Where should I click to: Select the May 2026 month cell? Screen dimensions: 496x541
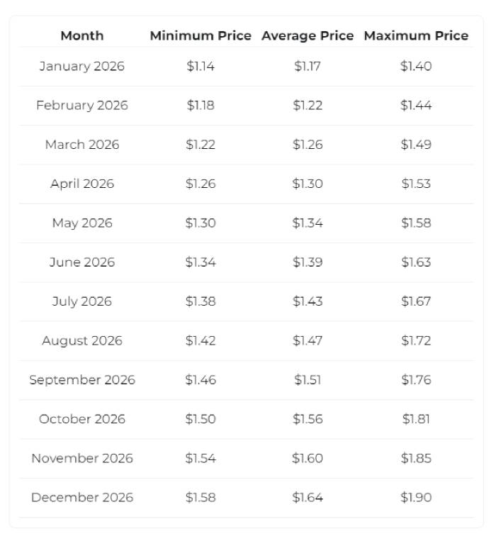81,223
